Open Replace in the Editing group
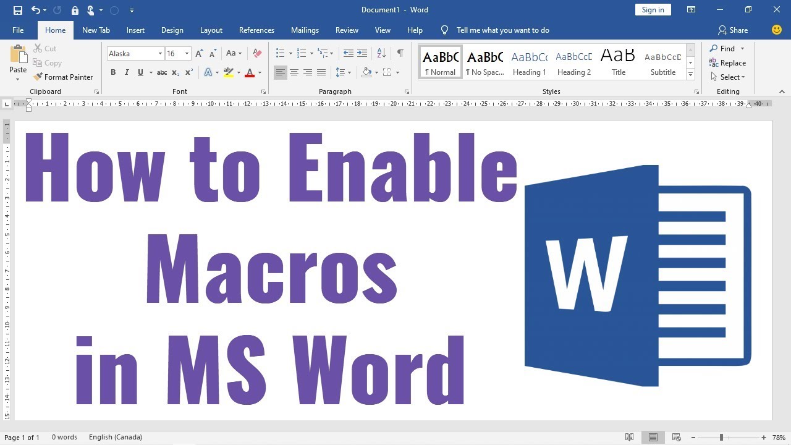Viewport: 791px width, 445px height. (727, 62)
